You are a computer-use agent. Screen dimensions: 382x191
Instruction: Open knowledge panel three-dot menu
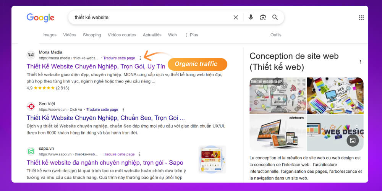click(x=360, y=62)
